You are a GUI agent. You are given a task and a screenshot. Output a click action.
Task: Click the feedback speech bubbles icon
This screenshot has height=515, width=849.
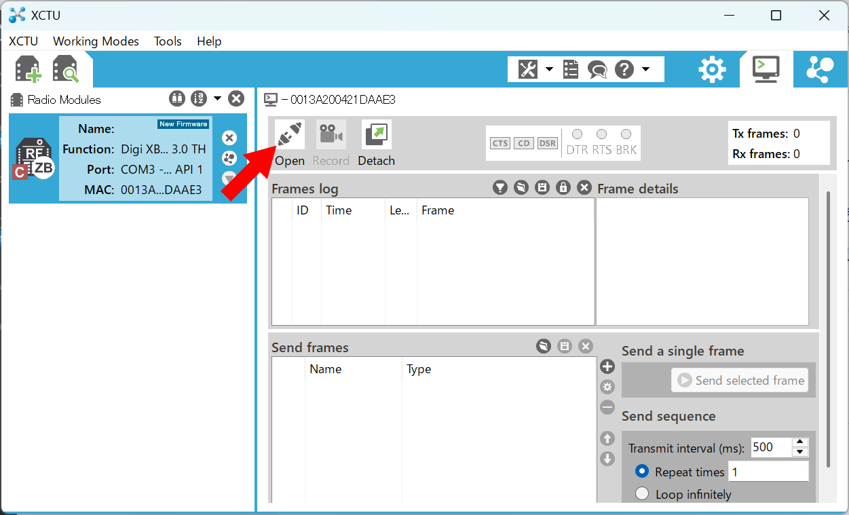coord(597,69)
